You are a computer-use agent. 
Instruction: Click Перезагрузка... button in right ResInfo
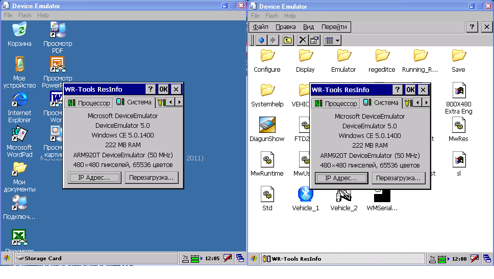coord(399,178)
